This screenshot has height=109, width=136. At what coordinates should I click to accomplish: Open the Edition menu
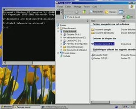tap(68, 7)
